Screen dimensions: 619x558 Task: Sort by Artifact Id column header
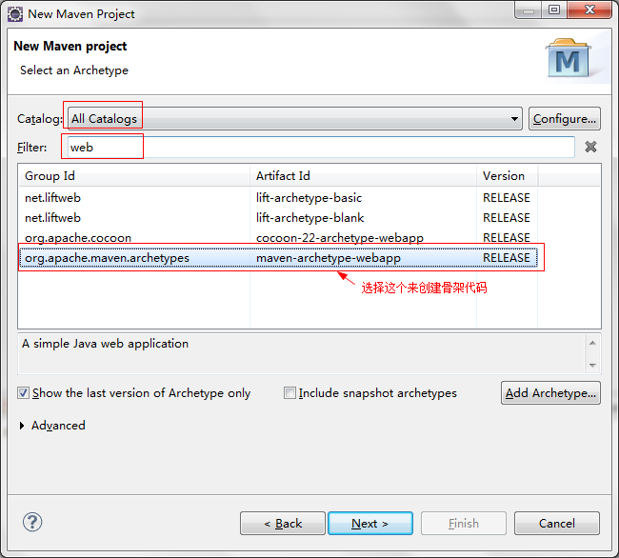[x=363, y=175]
